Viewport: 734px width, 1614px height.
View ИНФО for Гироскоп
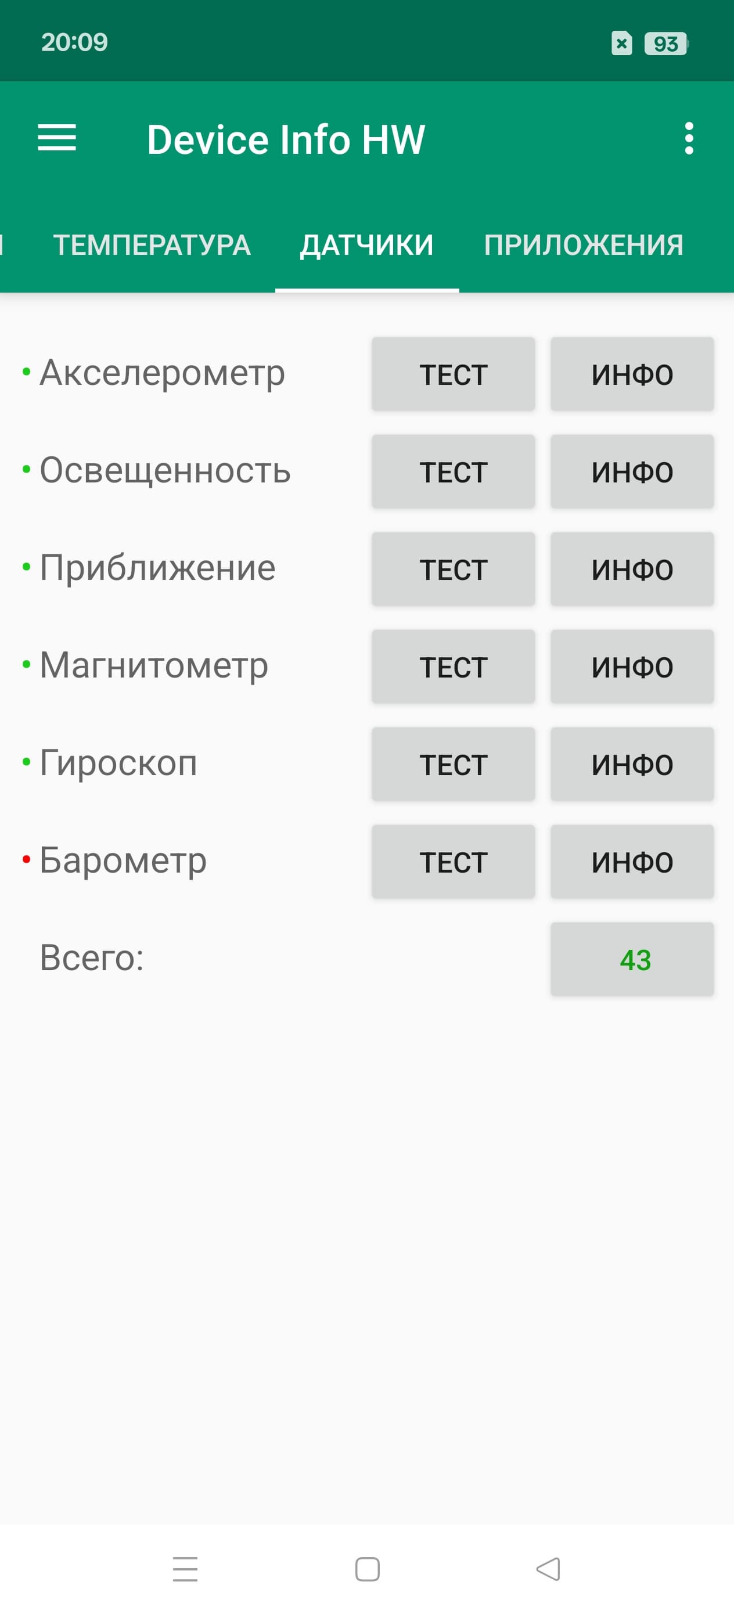[x=632, y=765]
